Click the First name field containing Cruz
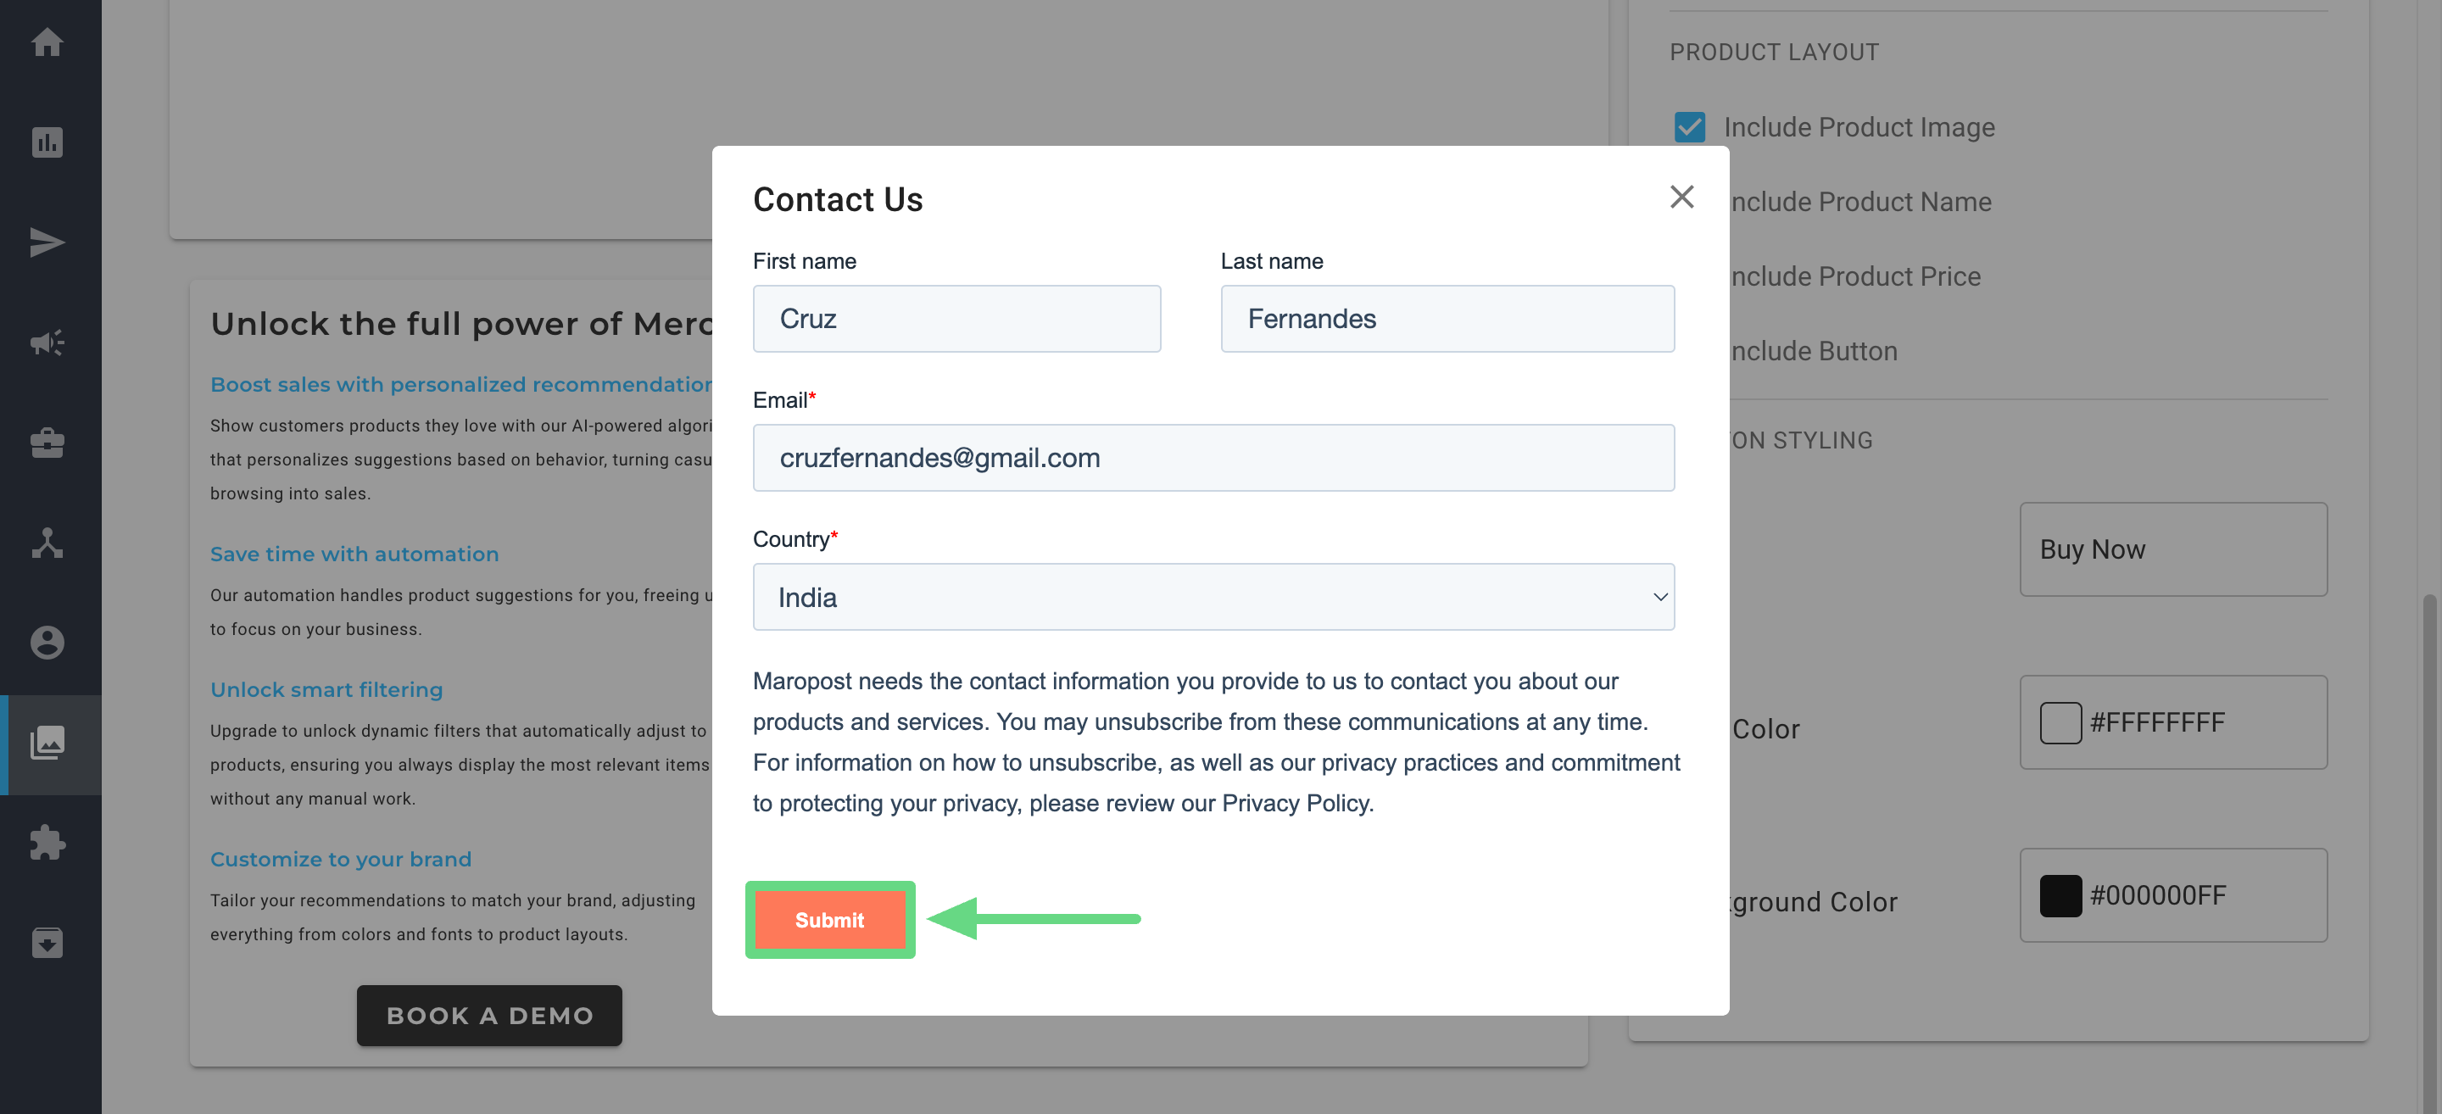This screenshot has height=1114, width=2442. pyautogui.click(x=956, y=320)
